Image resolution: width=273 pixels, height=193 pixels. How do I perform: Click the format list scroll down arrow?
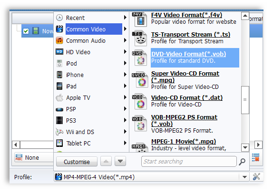click(x=245, y=147)
